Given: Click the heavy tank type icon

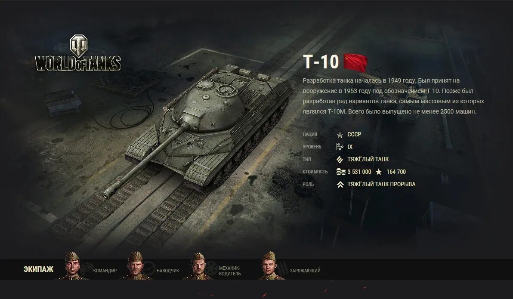Looking at the screenshot, I should coord(340,159).
